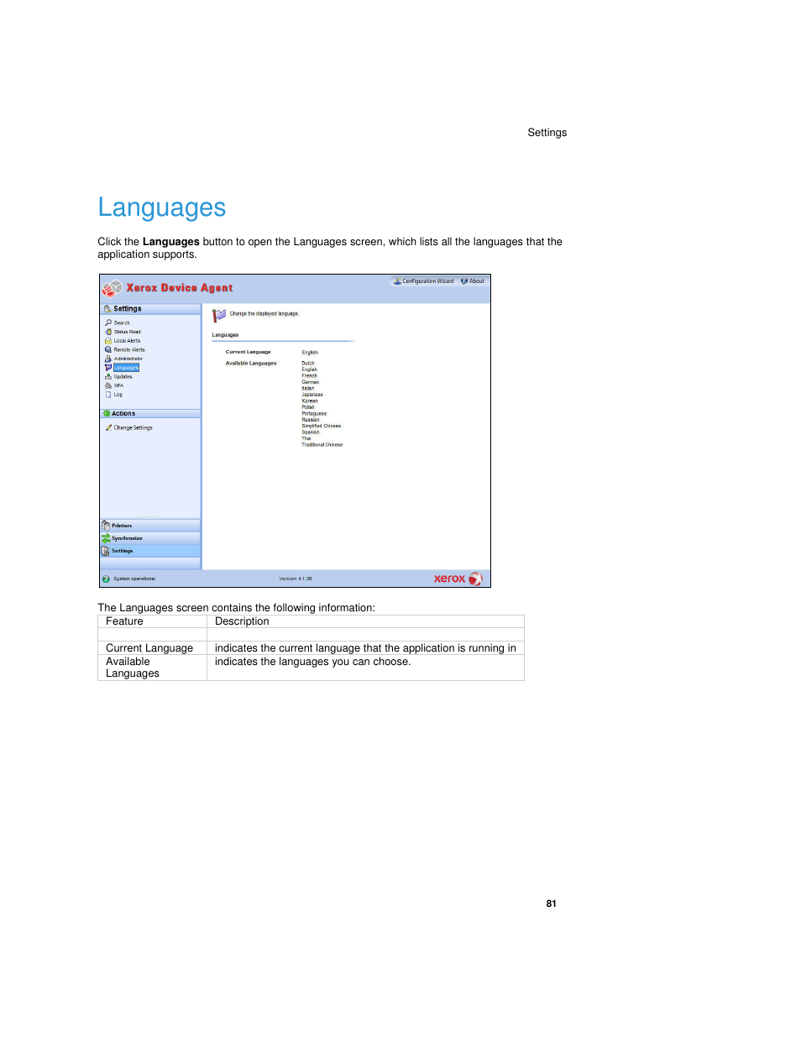Click the Updates icon in sidebar
Image resolution: width=801 pixels, height=1037 pixels.
pyautogui.click(x=108, y=377)
